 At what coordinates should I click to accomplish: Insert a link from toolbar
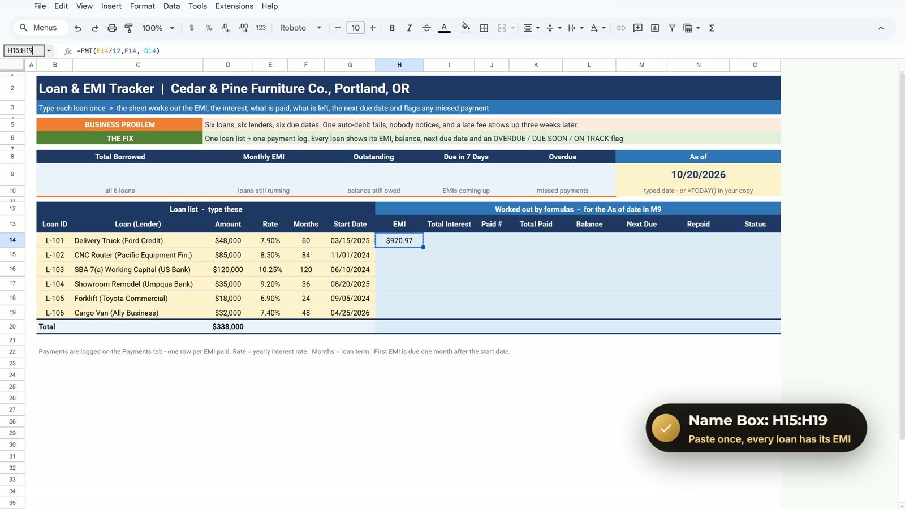click(620, 28)
